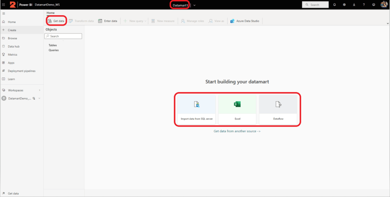Click the feedback smiley icon
The image size is (390, 197).
point(374,5)
